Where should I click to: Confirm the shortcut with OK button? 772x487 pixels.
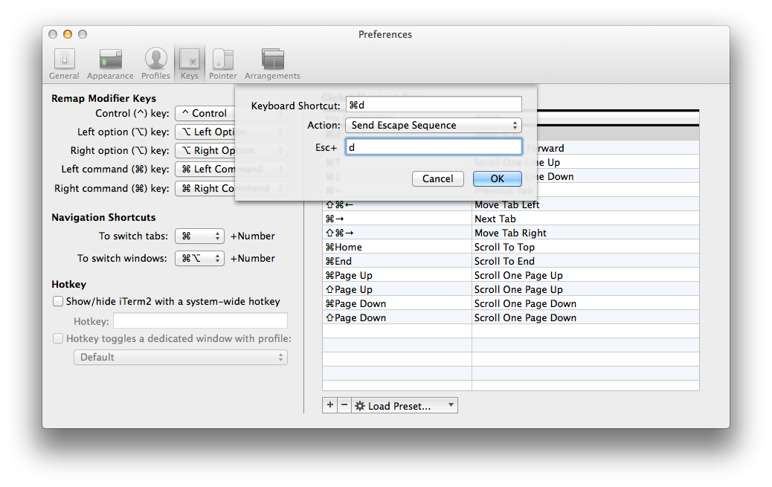[498, 178]
